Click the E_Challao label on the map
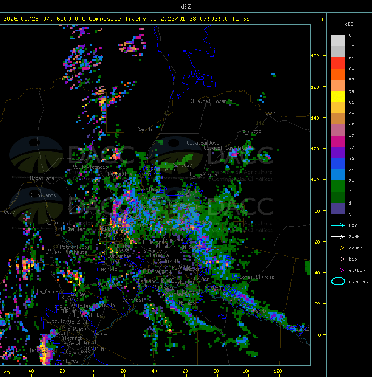372x377 pixels. click(73, 229)
